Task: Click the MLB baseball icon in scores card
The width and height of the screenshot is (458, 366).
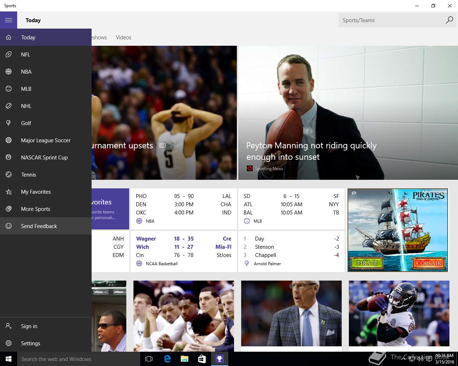Action: (x=247, y=221)
